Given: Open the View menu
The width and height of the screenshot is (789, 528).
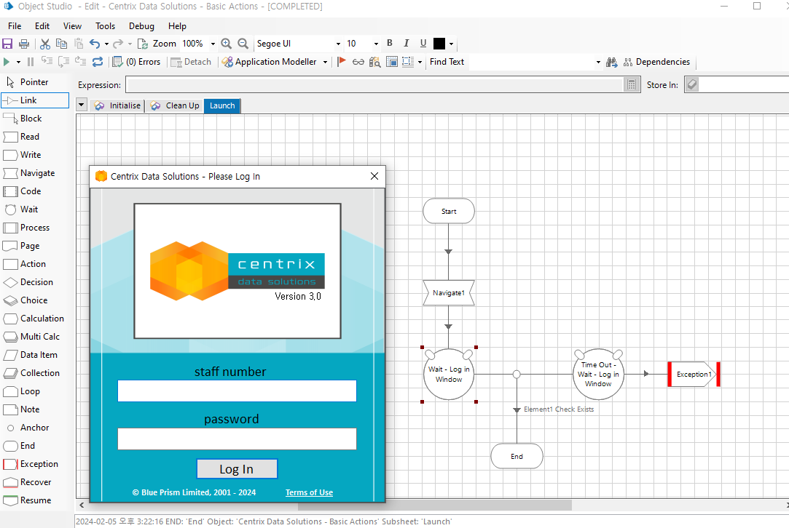Looking at the screenshot, I should pyautogui.click(x=72, y=26).
